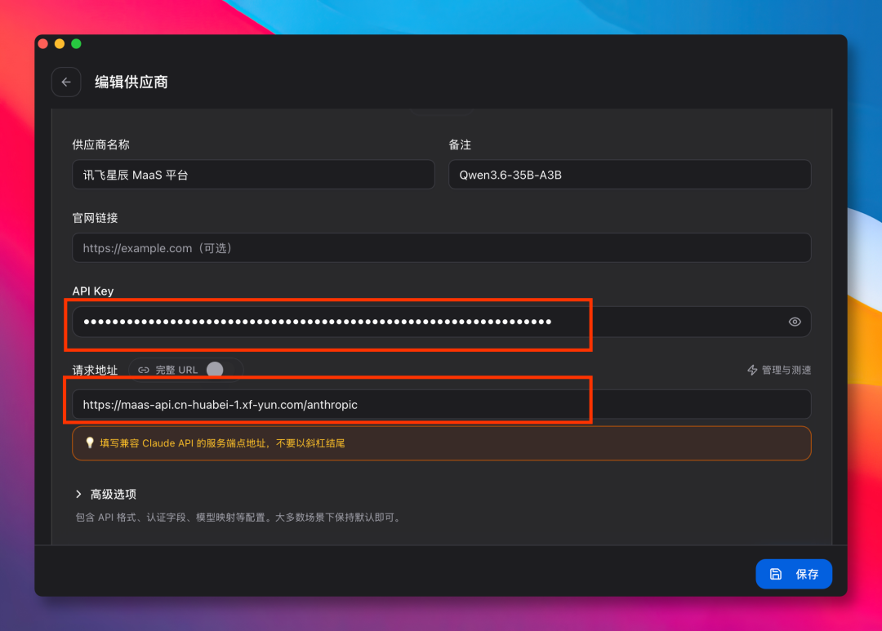Click the 供应商名称 label
The height and width of the screenshot is (631, 882).
100,144
